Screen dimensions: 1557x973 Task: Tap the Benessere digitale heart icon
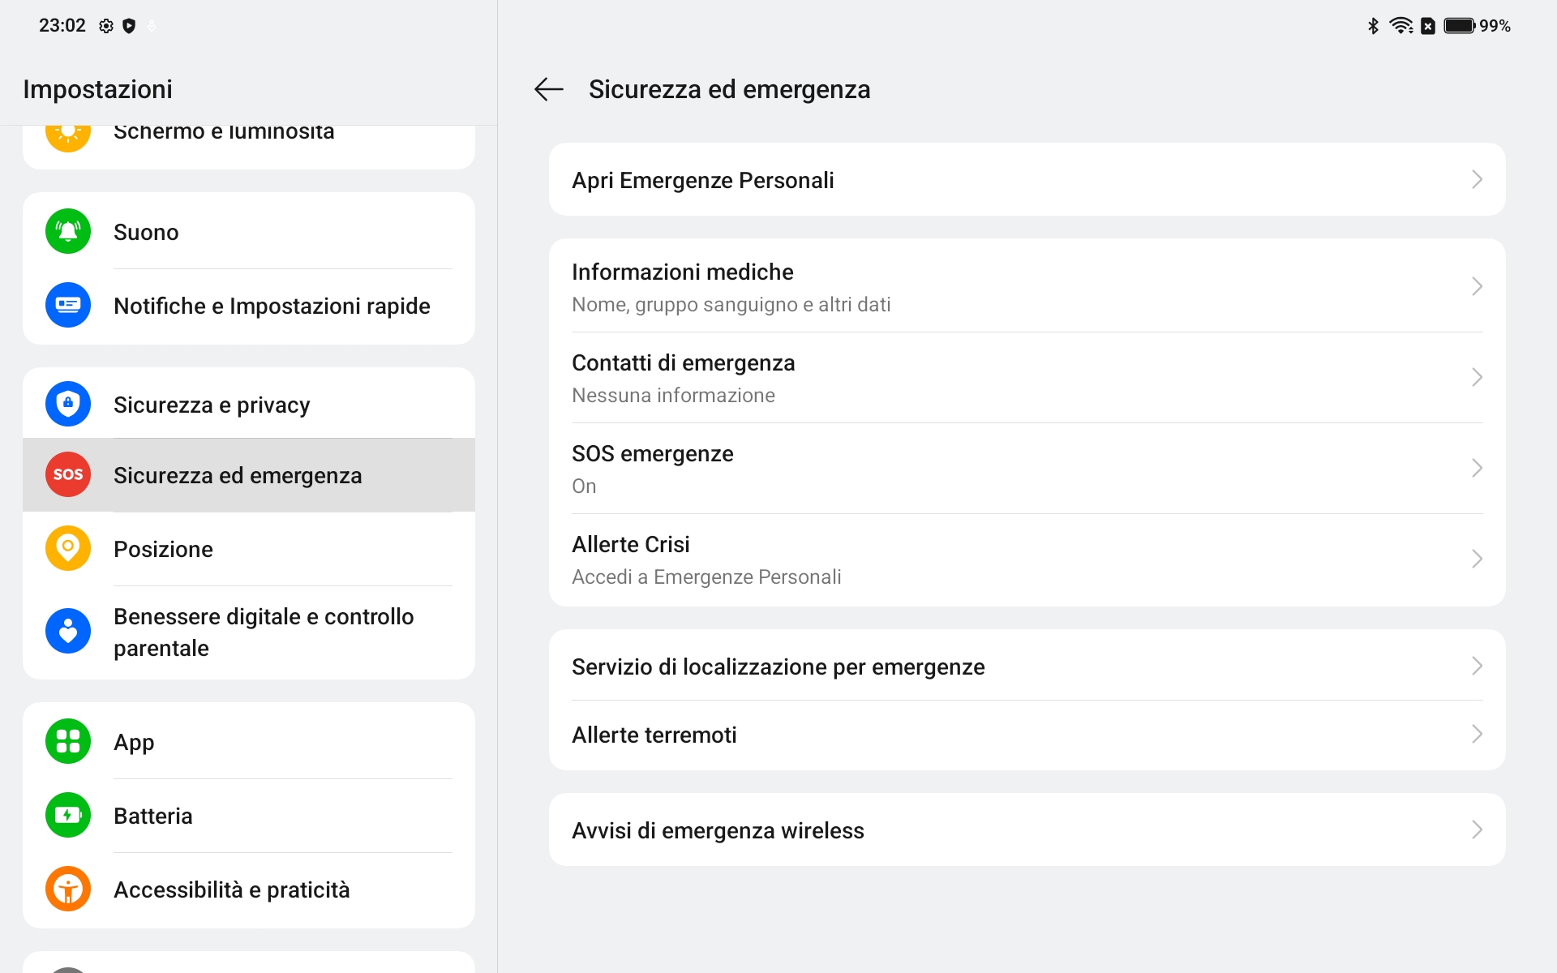(68, 631)
